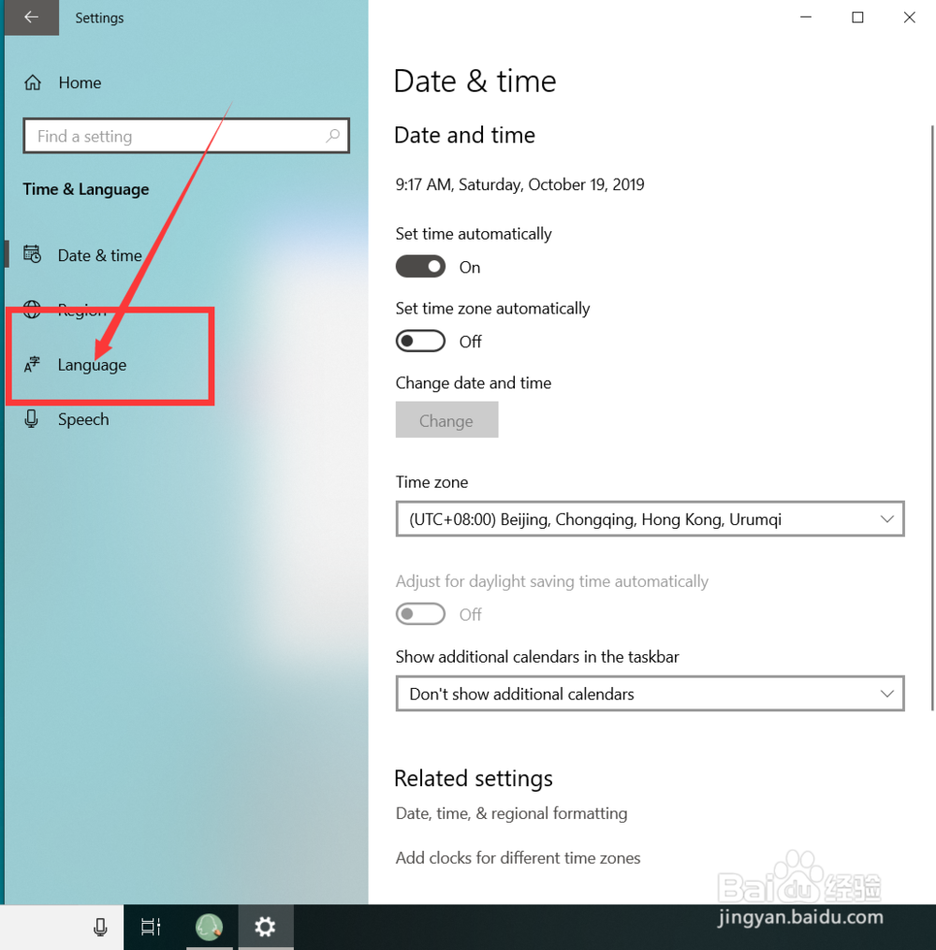Go to Language settings page
The width and height of the screenshot is (936, 950).
click(x=92, y=365)
